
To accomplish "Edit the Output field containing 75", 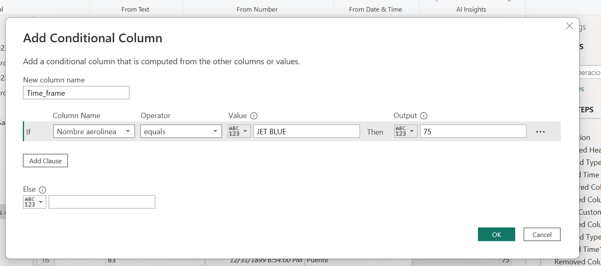I will pos(473,131).
